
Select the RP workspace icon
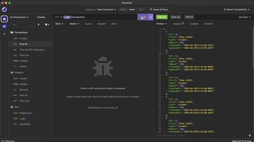(x=4, y=26)
